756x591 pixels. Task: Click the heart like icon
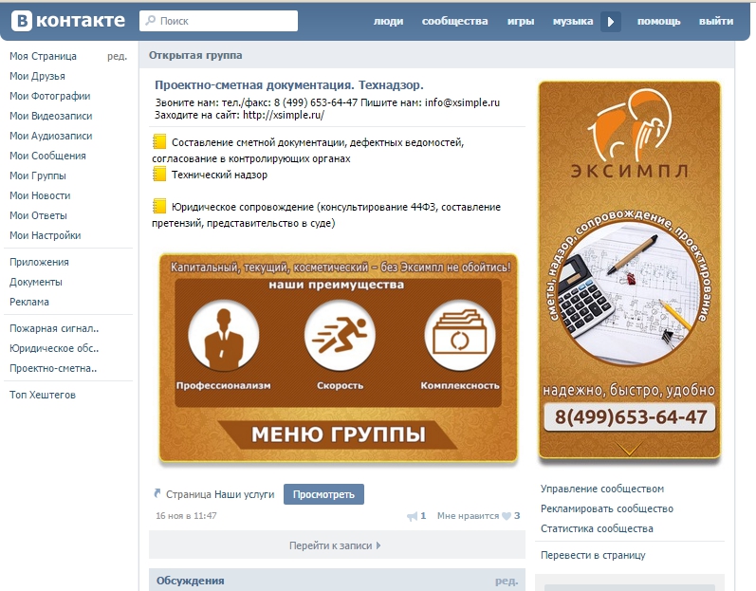pyautogui.click(x=507, y=516)
